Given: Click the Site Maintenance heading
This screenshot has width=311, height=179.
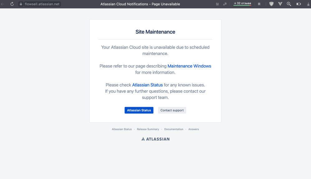Looking at the screenshot, I should click(x=155, y=32).
